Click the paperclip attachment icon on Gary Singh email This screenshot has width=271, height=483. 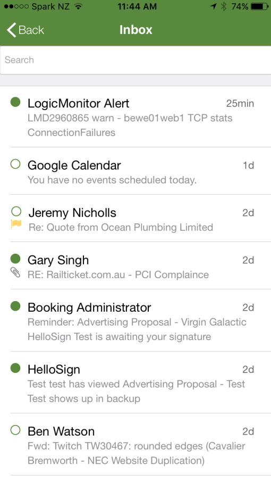point(15,272)
